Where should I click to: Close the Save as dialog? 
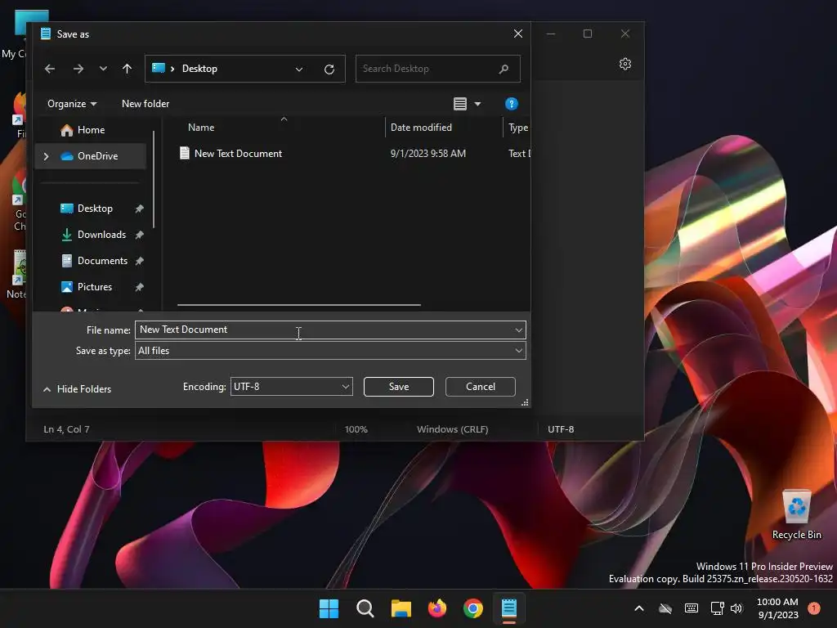click(517, 34)
